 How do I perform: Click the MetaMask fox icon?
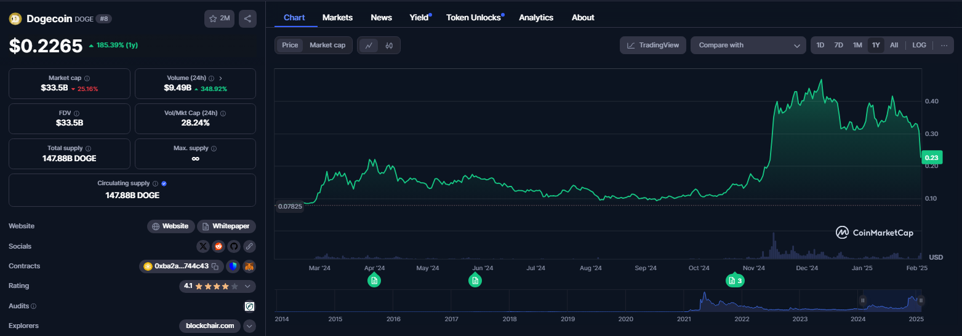pyautogui.click(x=249, y=266)
